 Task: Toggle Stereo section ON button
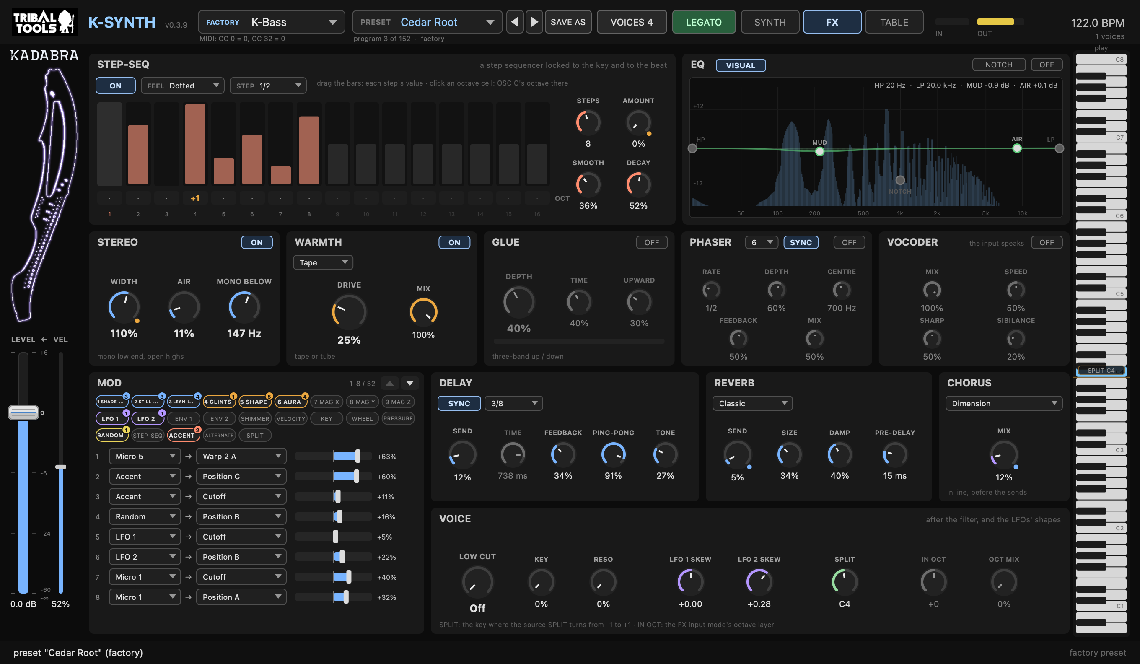click(256, 242)
